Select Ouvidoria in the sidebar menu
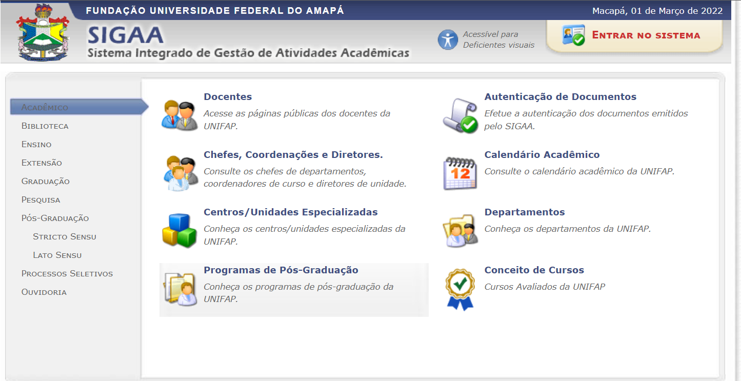 click(44, 292)
